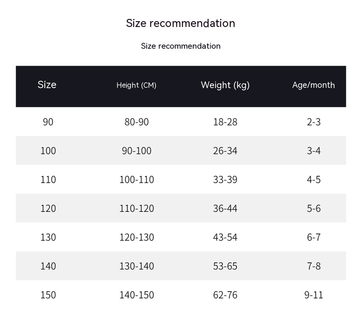Click the main "Size recommendation" title
Image resolution: width=361 pixels, height=324 pixels.
(x=180, y=23)
